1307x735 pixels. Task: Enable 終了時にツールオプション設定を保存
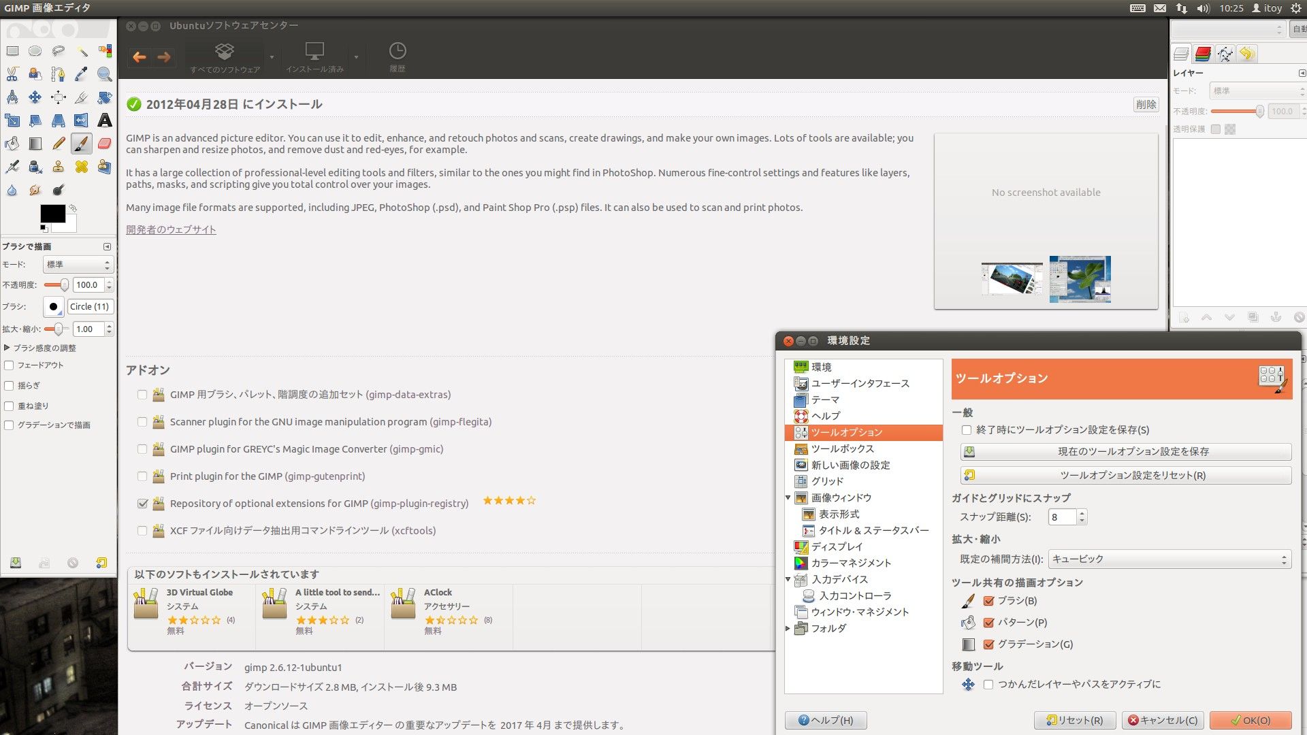pyautogui.click(x=967, y=430)
